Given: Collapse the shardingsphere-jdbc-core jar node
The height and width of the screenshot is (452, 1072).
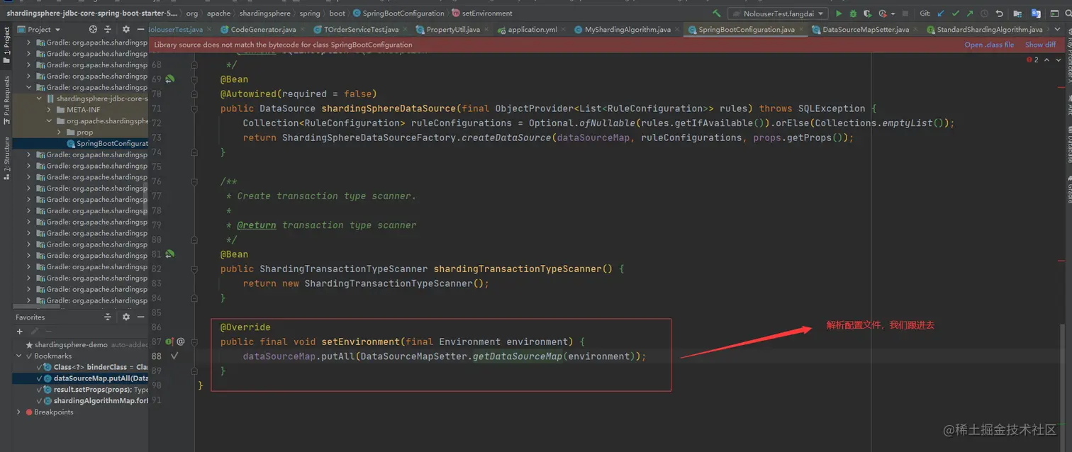Looking at the screenshot, I should pos(39,98).
